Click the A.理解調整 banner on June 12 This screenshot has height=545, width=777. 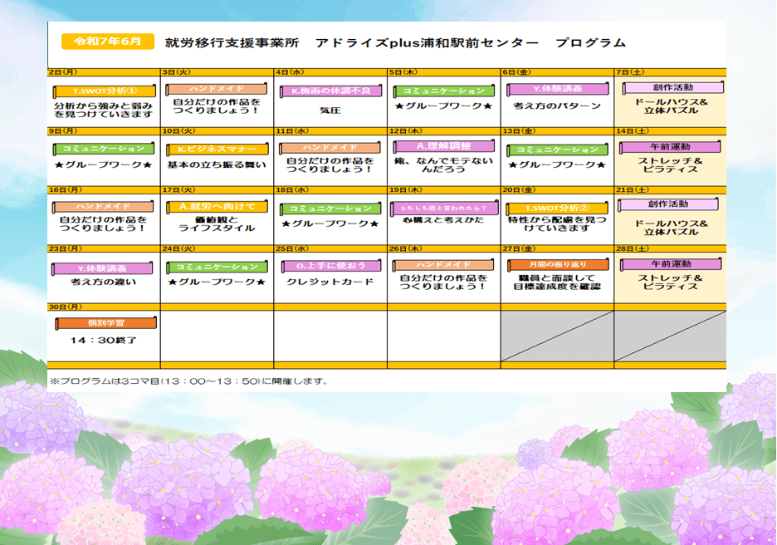[443, 146]
